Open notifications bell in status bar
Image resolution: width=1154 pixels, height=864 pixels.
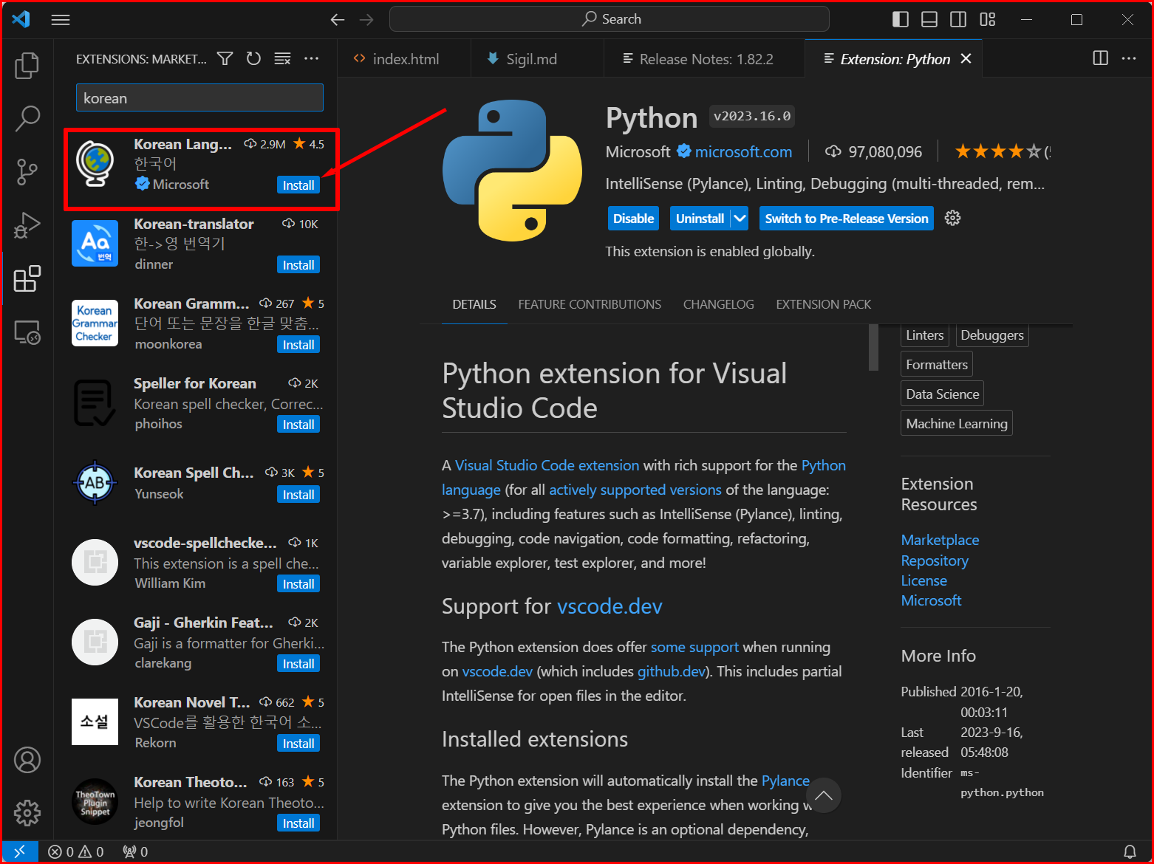1130,851
